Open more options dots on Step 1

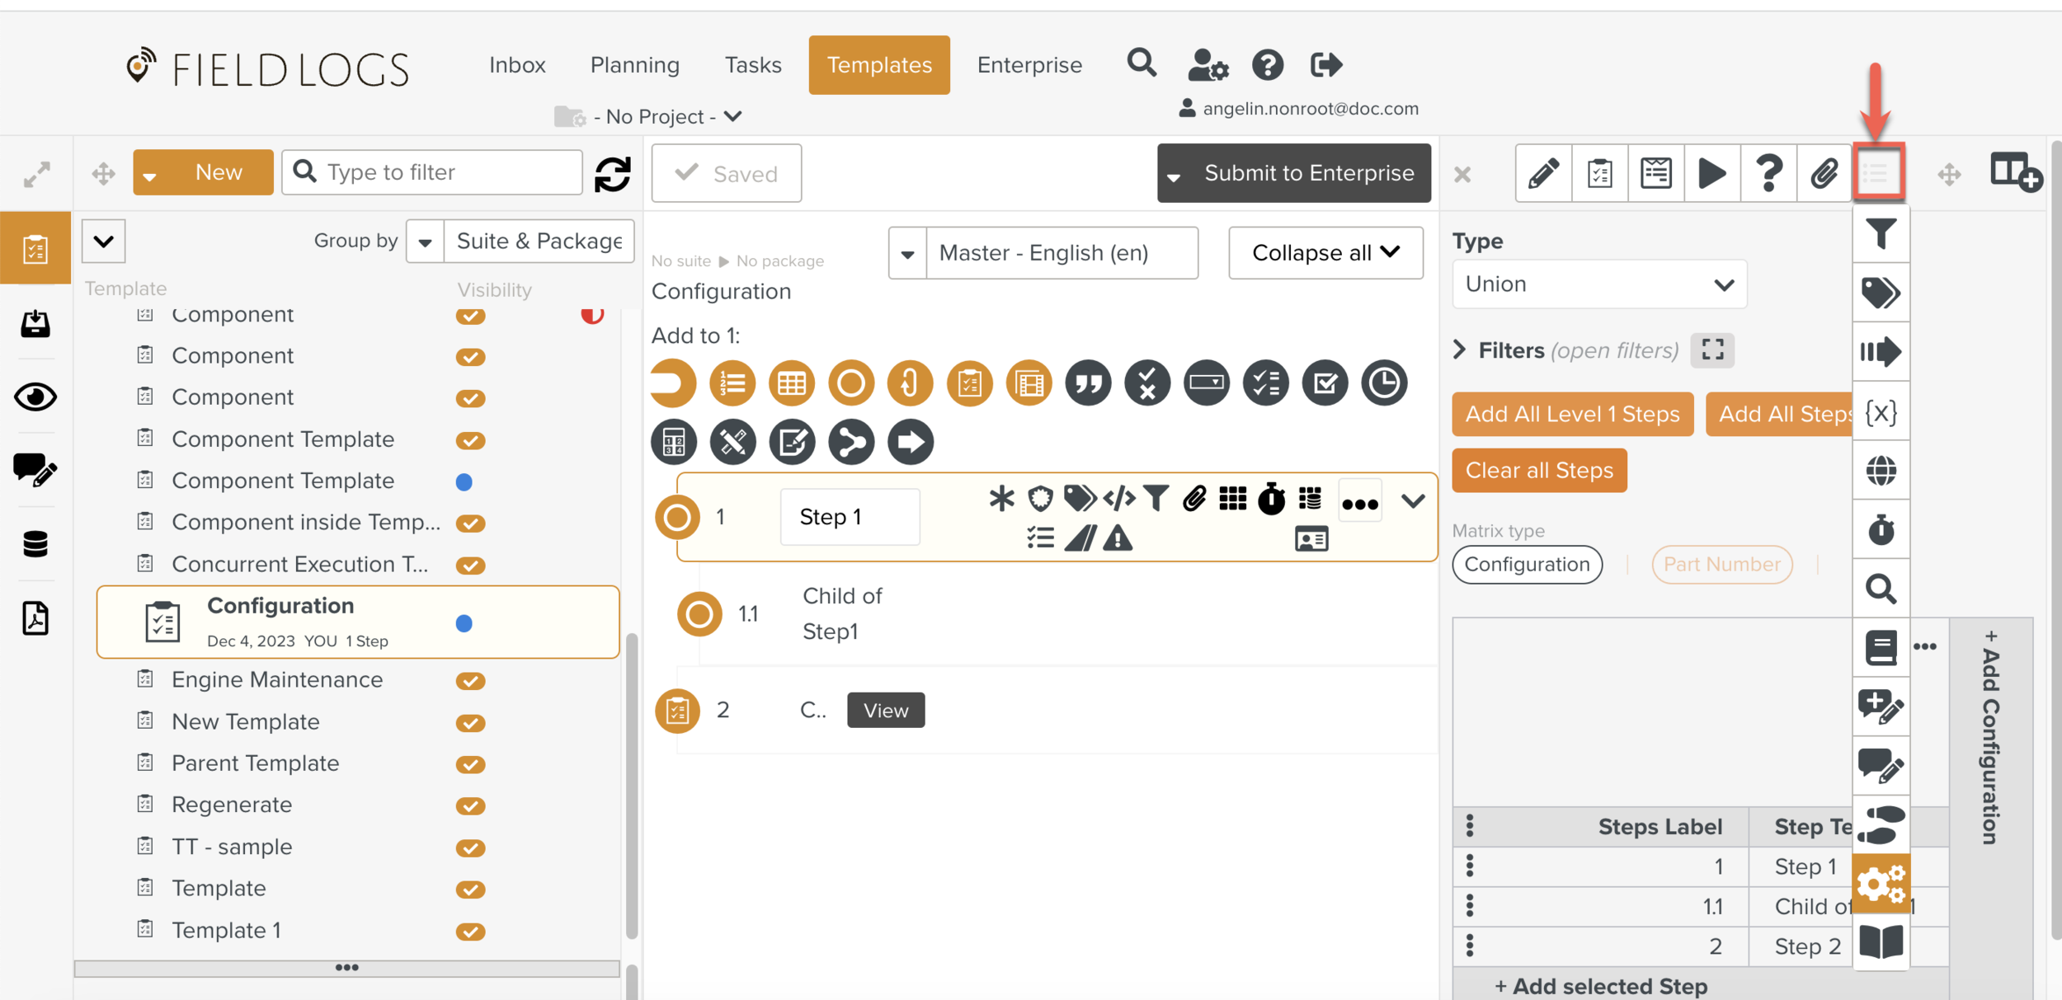[x=1359, y=503]
